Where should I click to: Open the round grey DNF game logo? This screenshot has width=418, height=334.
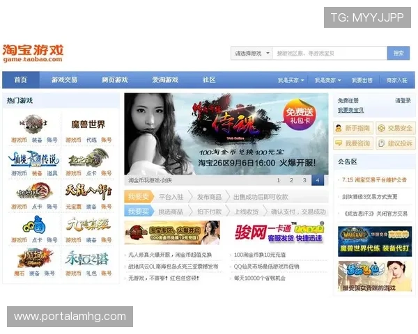33,124
